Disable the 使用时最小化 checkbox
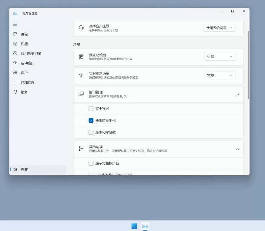This screenshot has width=265, height=231. click(91, 120)
